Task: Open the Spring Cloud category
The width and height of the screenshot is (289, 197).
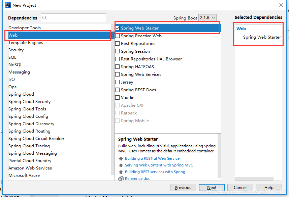Action: [60, 94]
